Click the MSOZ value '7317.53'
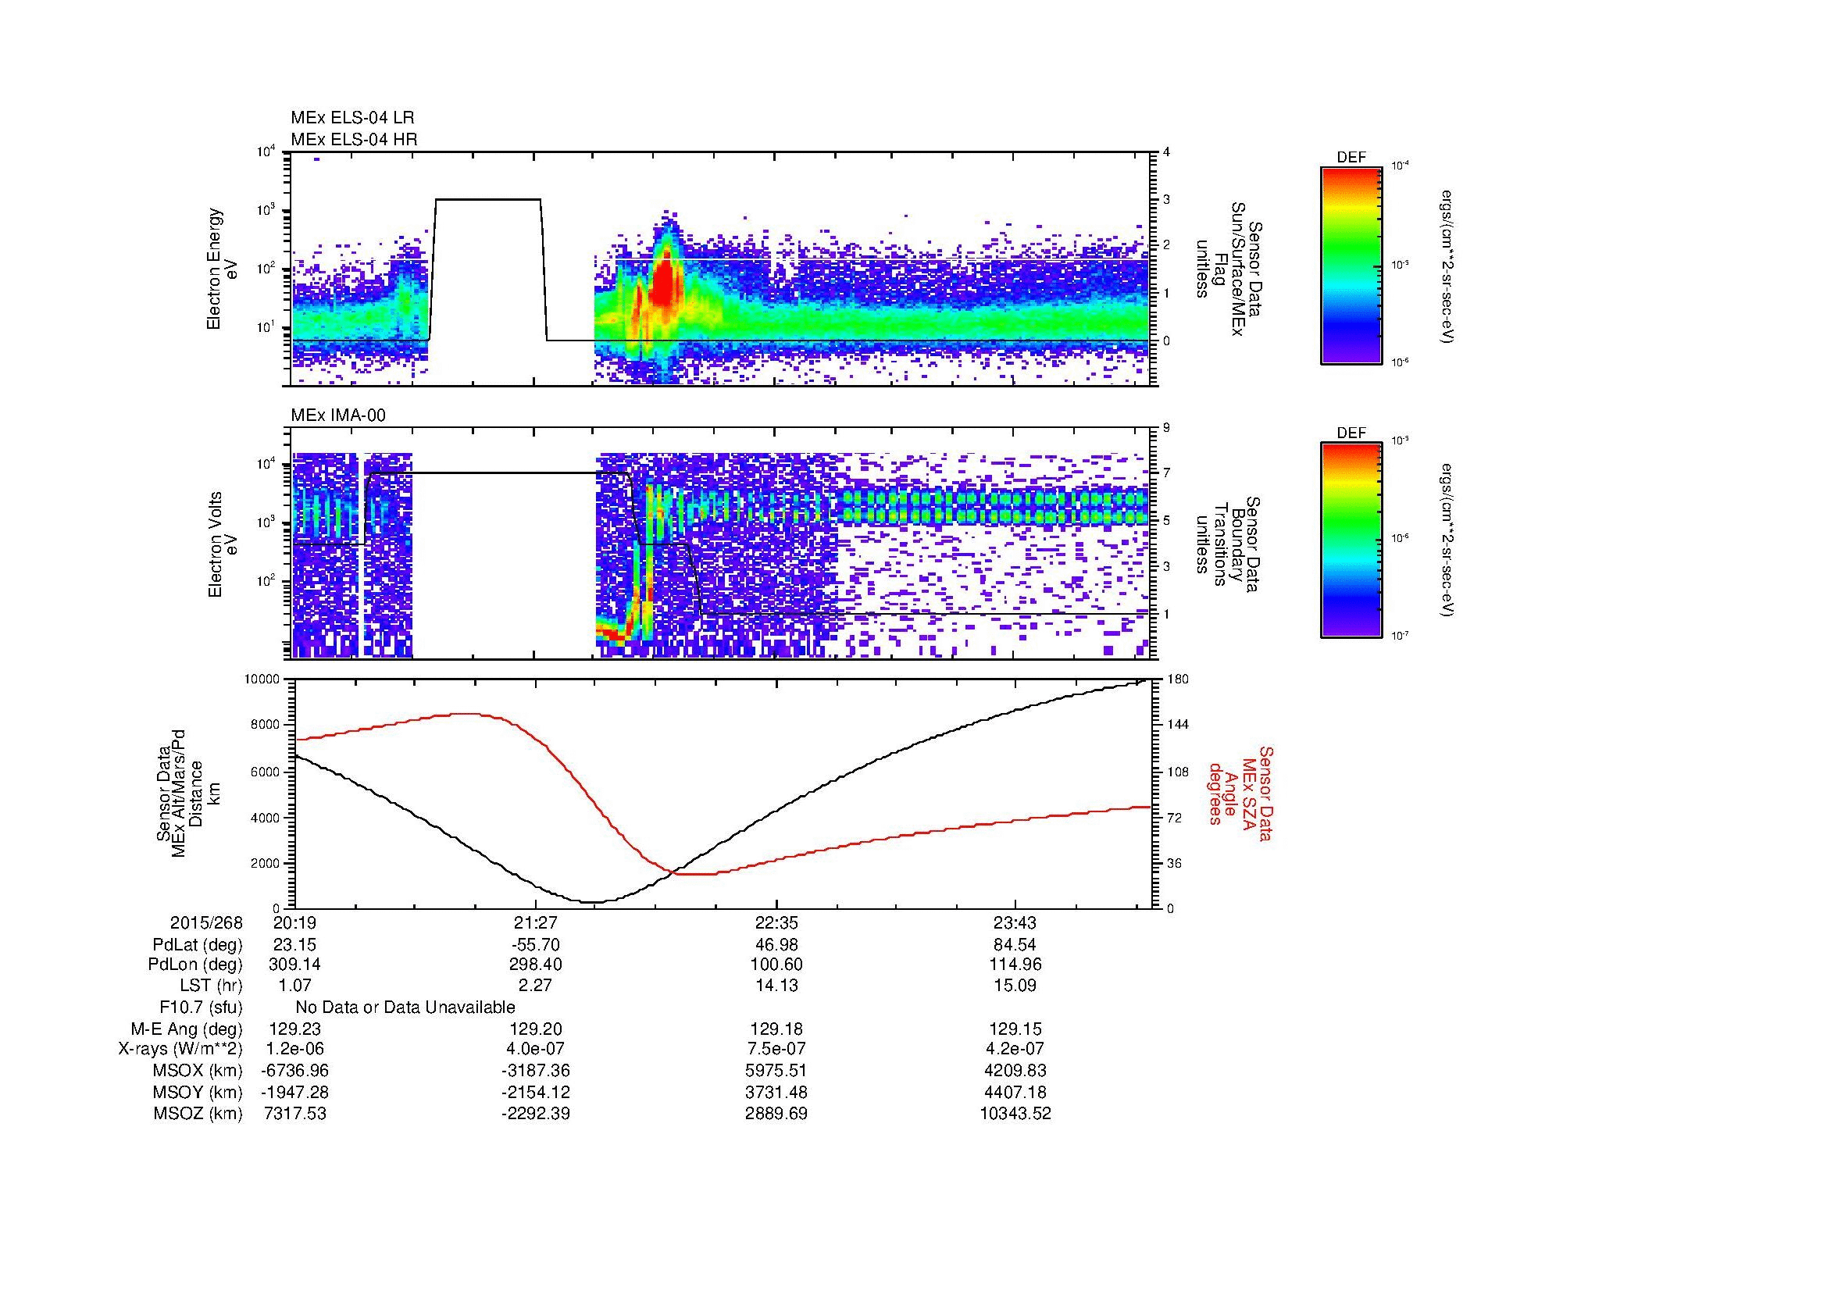Viewport: 1827px width, 1291px height. point(295,1113)
